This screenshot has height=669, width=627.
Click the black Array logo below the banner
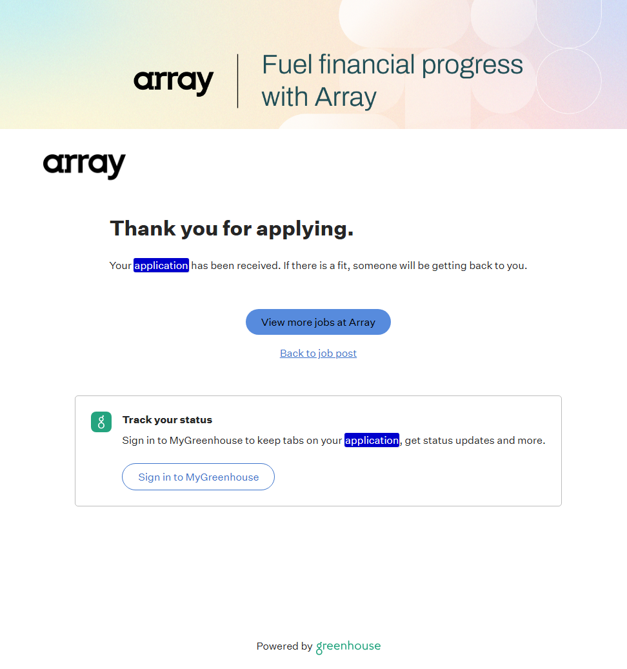click(x=85, y=165)
